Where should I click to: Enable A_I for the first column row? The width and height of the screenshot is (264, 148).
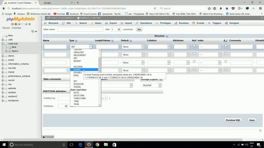coord(226,46)
